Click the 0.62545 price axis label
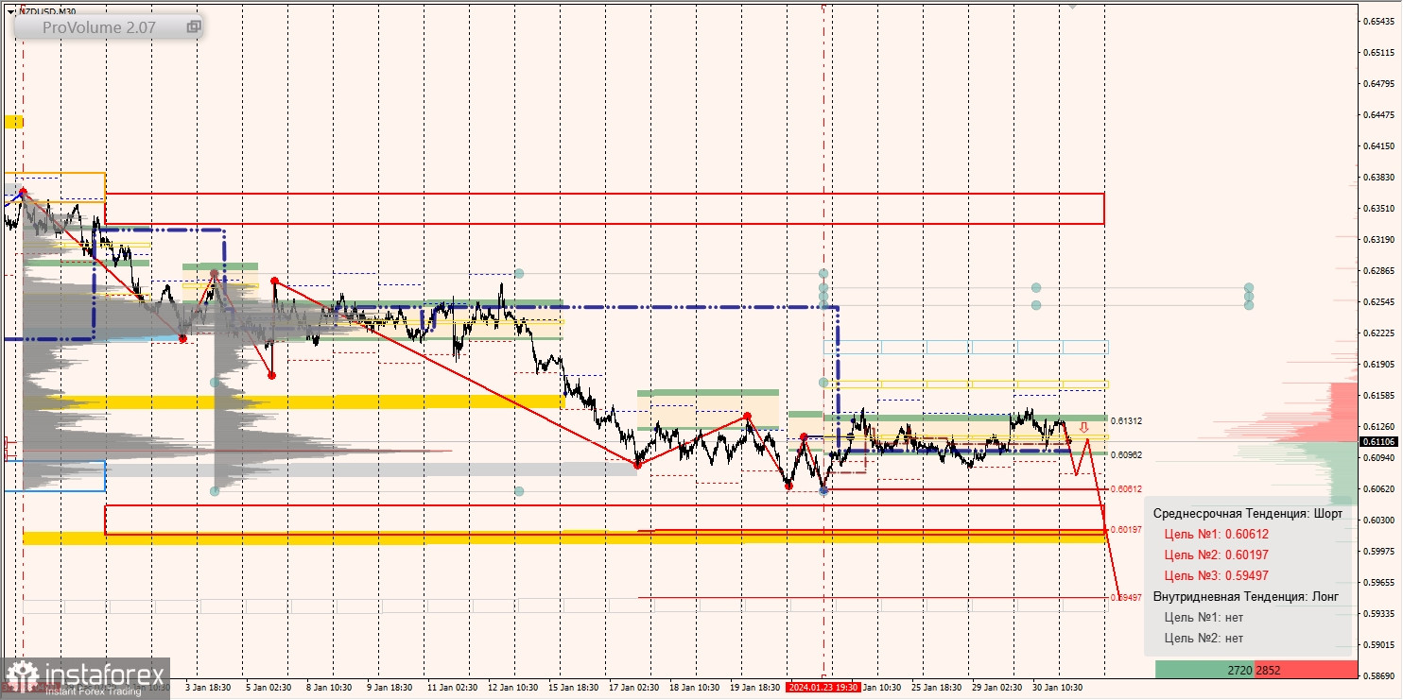Screen dimensions: 1403x700 tap(1379, 301)
